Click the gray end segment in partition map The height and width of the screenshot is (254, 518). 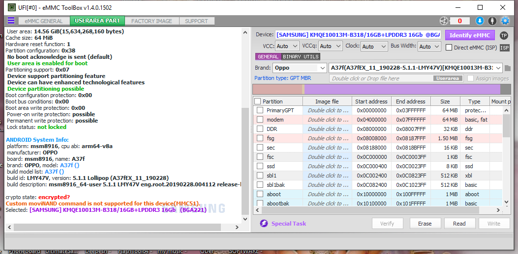pyautogui.click(x=505, y=89)
